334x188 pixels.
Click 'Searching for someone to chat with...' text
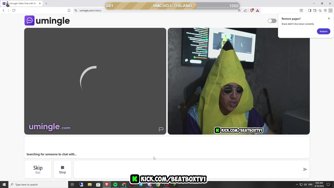[51, 154]
